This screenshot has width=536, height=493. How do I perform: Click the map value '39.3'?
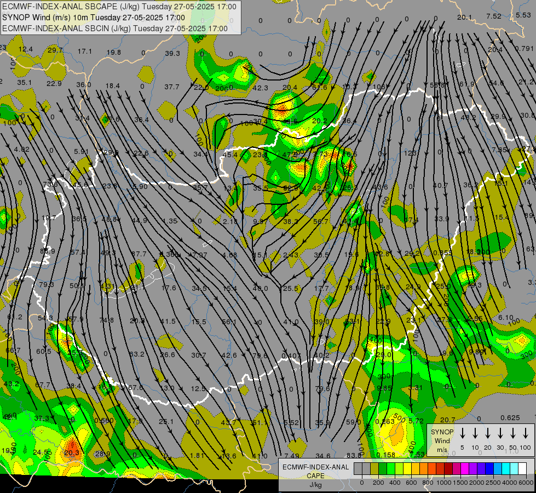click(x=172, y=53)
